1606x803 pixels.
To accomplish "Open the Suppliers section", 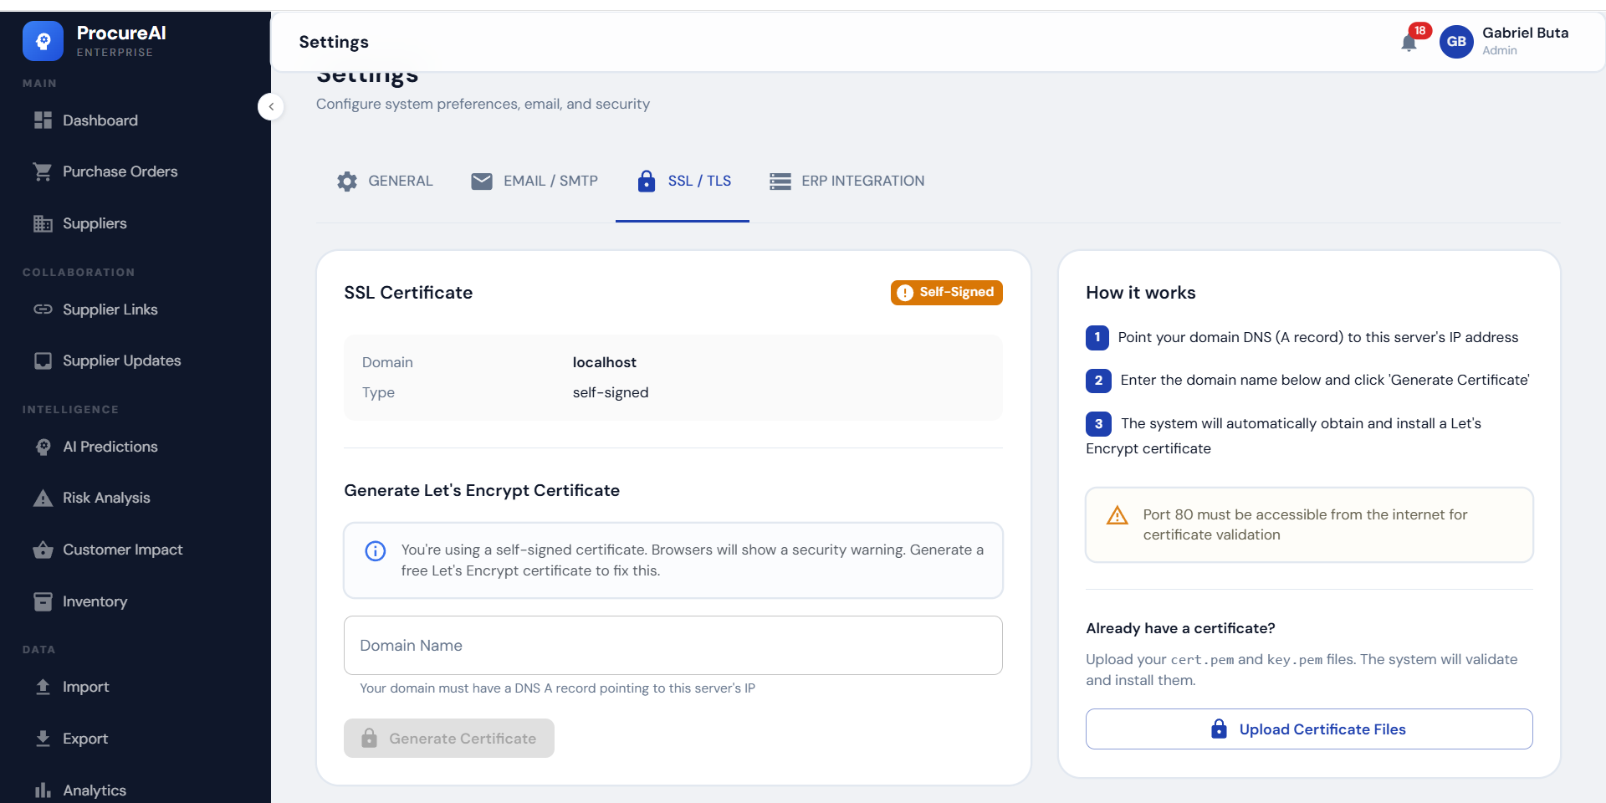I will (x=92, y=223).
